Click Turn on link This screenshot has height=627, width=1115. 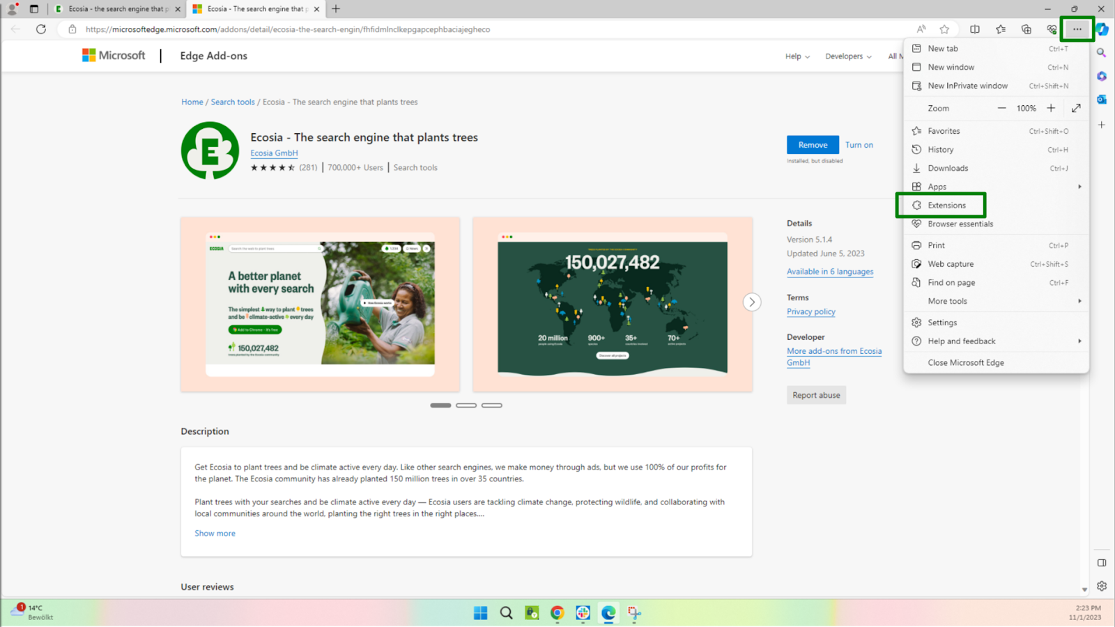pyautogui.click(x=859, y=145)
